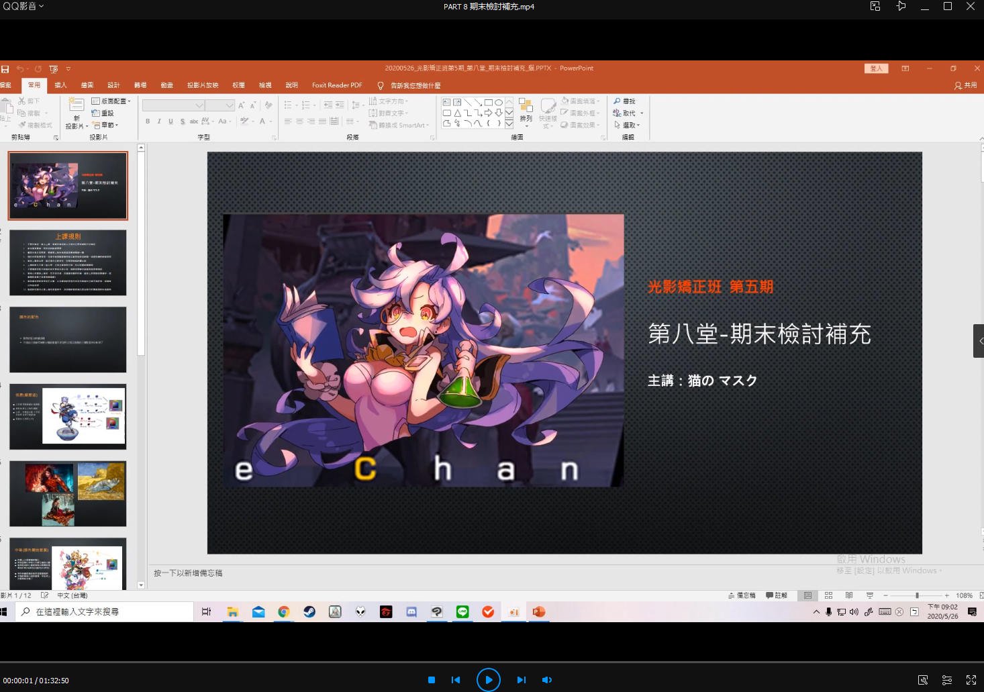Open the font size dropdown
The image size is (984, 692).
[228, 105]
